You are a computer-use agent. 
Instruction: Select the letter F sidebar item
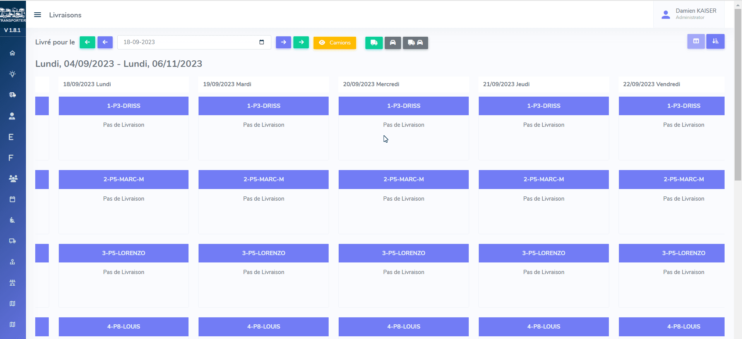(11, 158)
